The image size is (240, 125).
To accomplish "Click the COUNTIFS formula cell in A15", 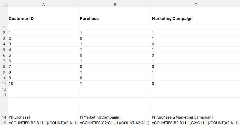I will pos(43,123).
